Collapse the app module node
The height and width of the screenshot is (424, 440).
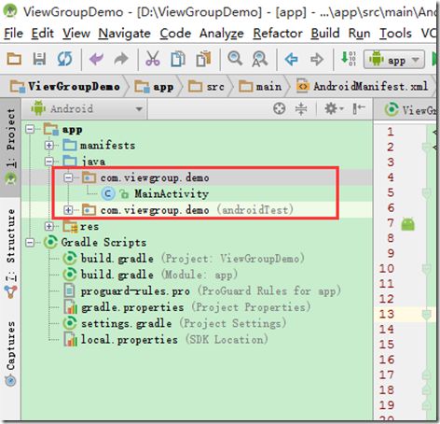pyautogui.click(x=30, y=129)
